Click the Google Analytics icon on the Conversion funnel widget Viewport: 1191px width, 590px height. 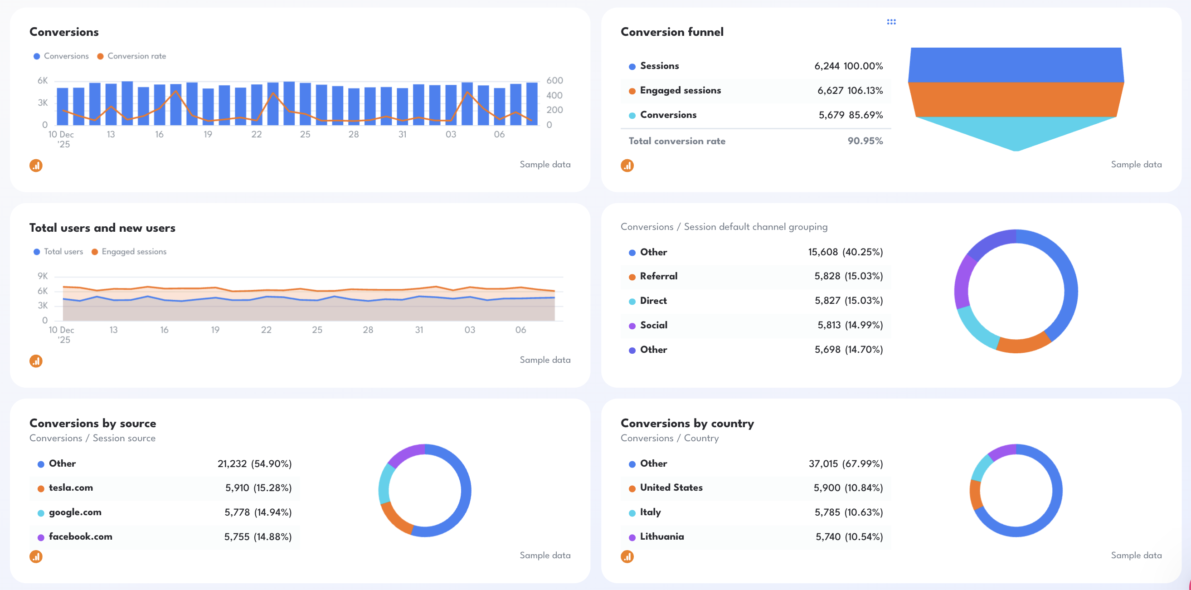click(x=627, y=165)
